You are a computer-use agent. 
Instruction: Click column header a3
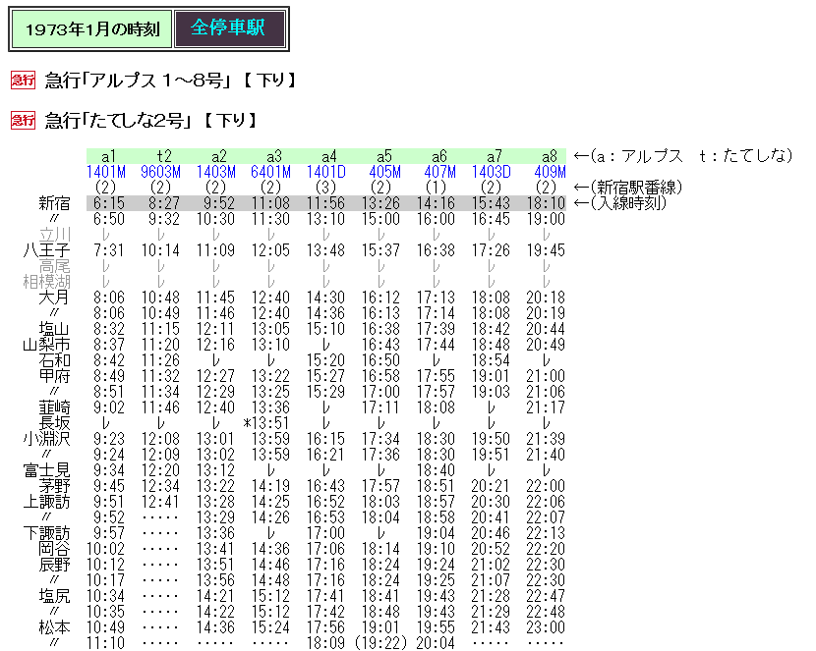274,156
